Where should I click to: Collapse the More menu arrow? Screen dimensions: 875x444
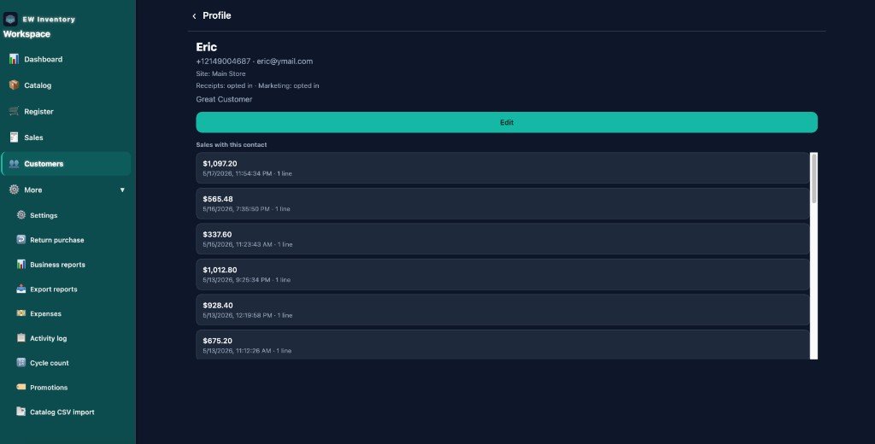(122, 190)
